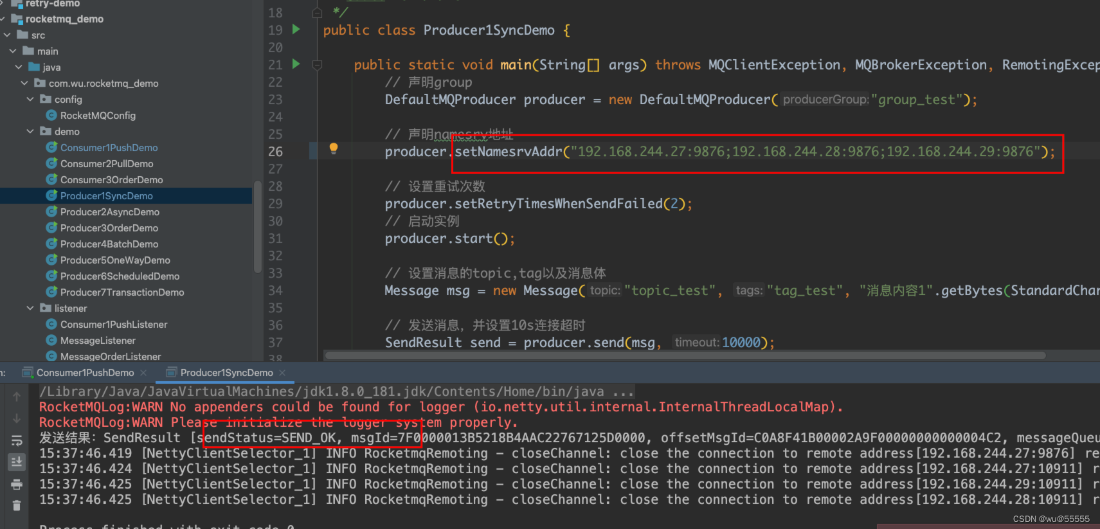1100x529 pixels.
Task: Clear all console output with trash icon
Action: pos(17,506)
